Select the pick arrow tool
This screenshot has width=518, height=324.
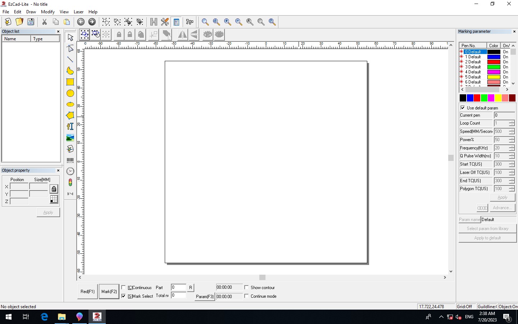pyautogui.click(x=70, y=37)
